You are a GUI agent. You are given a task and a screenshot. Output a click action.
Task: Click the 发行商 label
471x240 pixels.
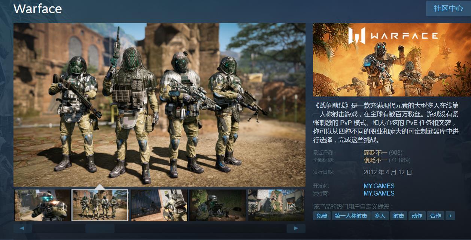[320, 193]
